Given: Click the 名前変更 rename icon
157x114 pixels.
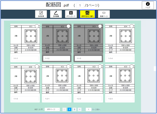Looking at the screenshot, I should coord(41,14).
